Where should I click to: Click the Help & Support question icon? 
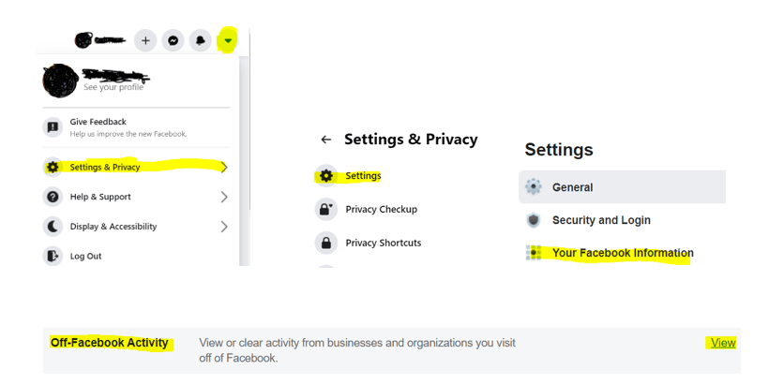tap(53, 197)
